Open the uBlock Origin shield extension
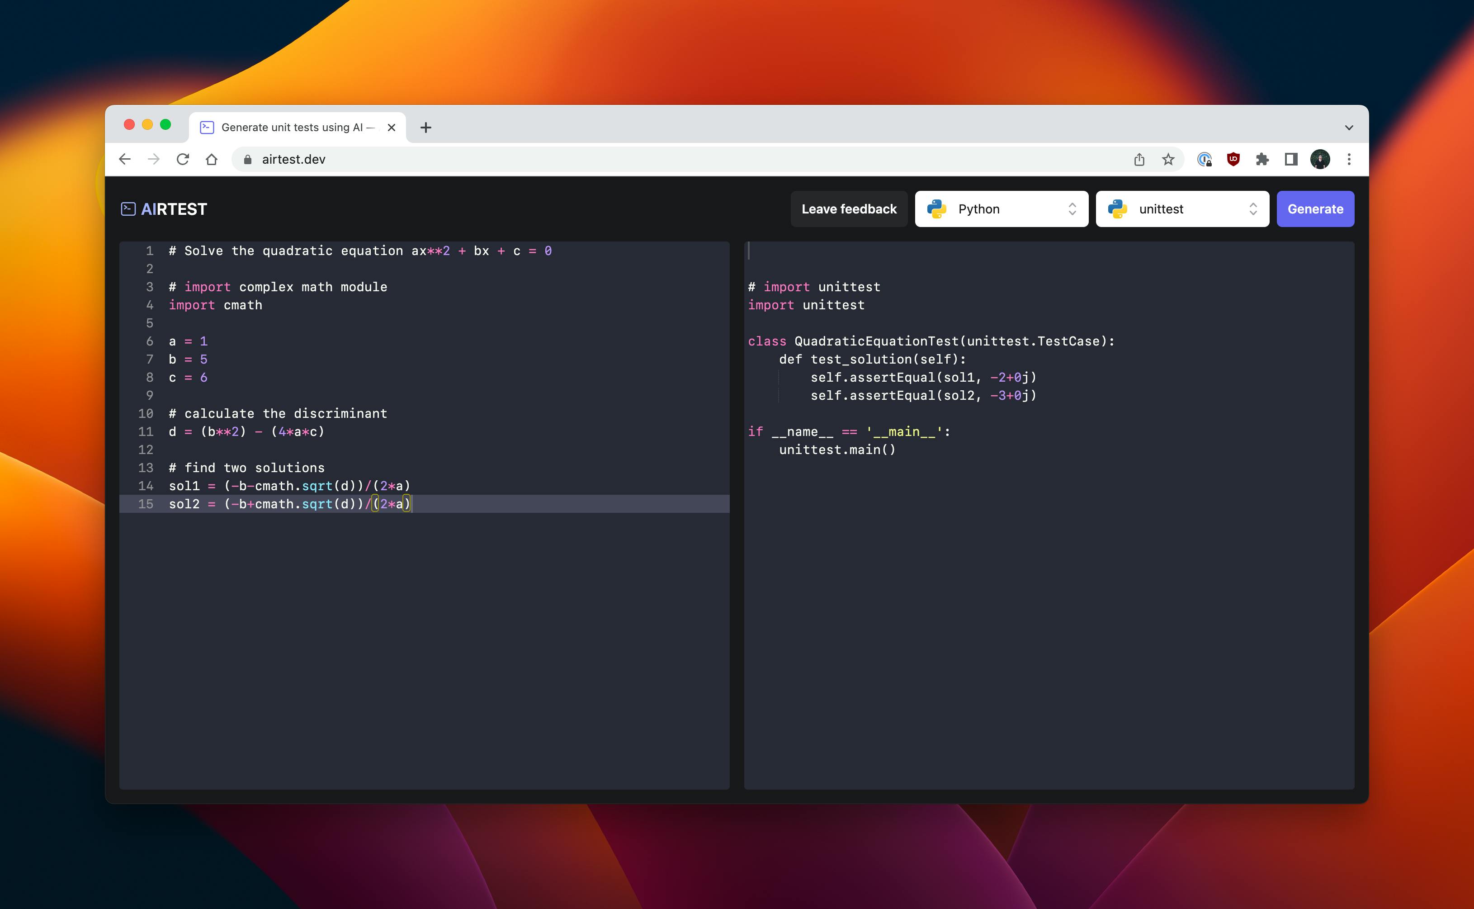This screenshot has height=909, width=1474. (x=1233, y=159)
